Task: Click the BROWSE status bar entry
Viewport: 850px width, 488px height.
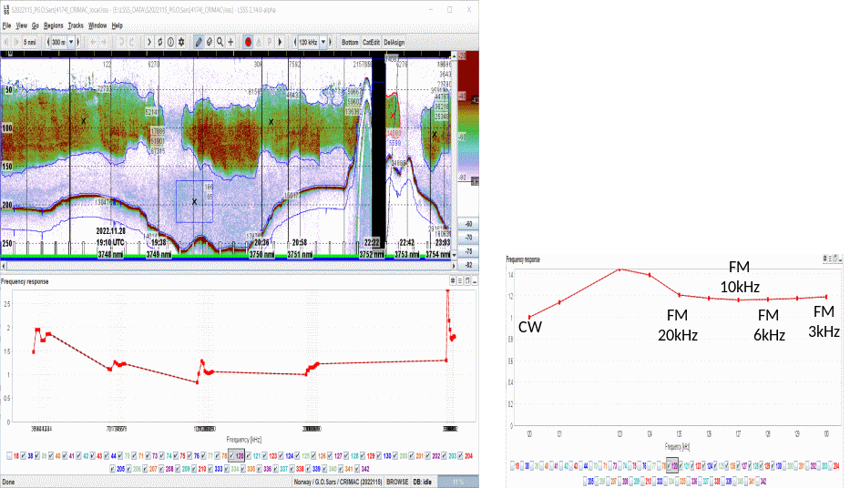Action: (x=397, y=482)
